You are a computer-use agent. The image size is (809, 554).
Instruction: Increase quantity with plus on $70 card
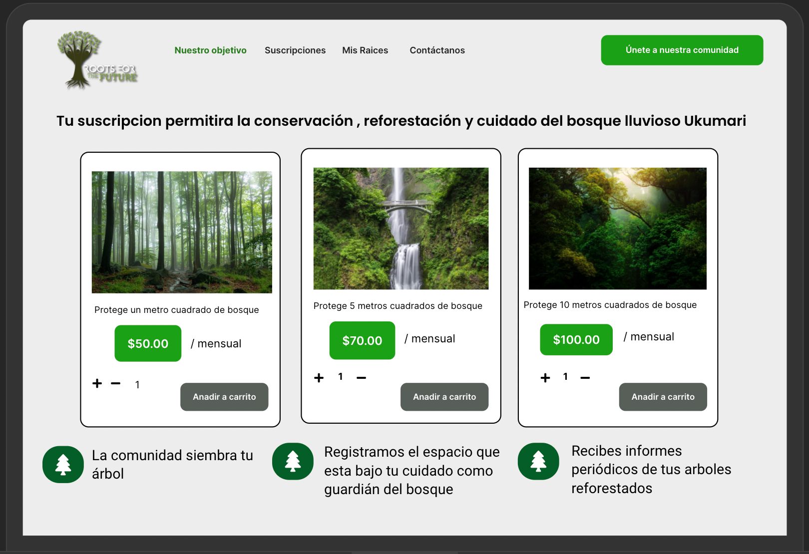click(319, 378)
